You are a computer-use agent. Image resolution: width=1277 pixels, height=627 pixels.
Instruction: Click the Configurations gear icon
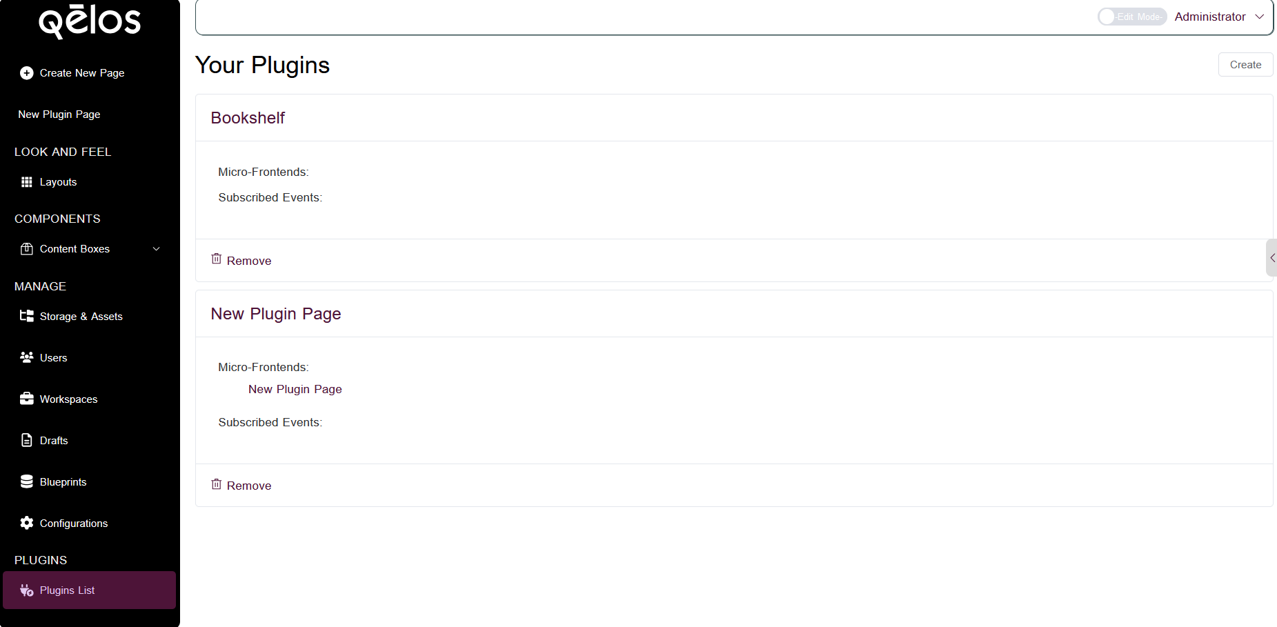pyautogui.click(x=27, y=523)
